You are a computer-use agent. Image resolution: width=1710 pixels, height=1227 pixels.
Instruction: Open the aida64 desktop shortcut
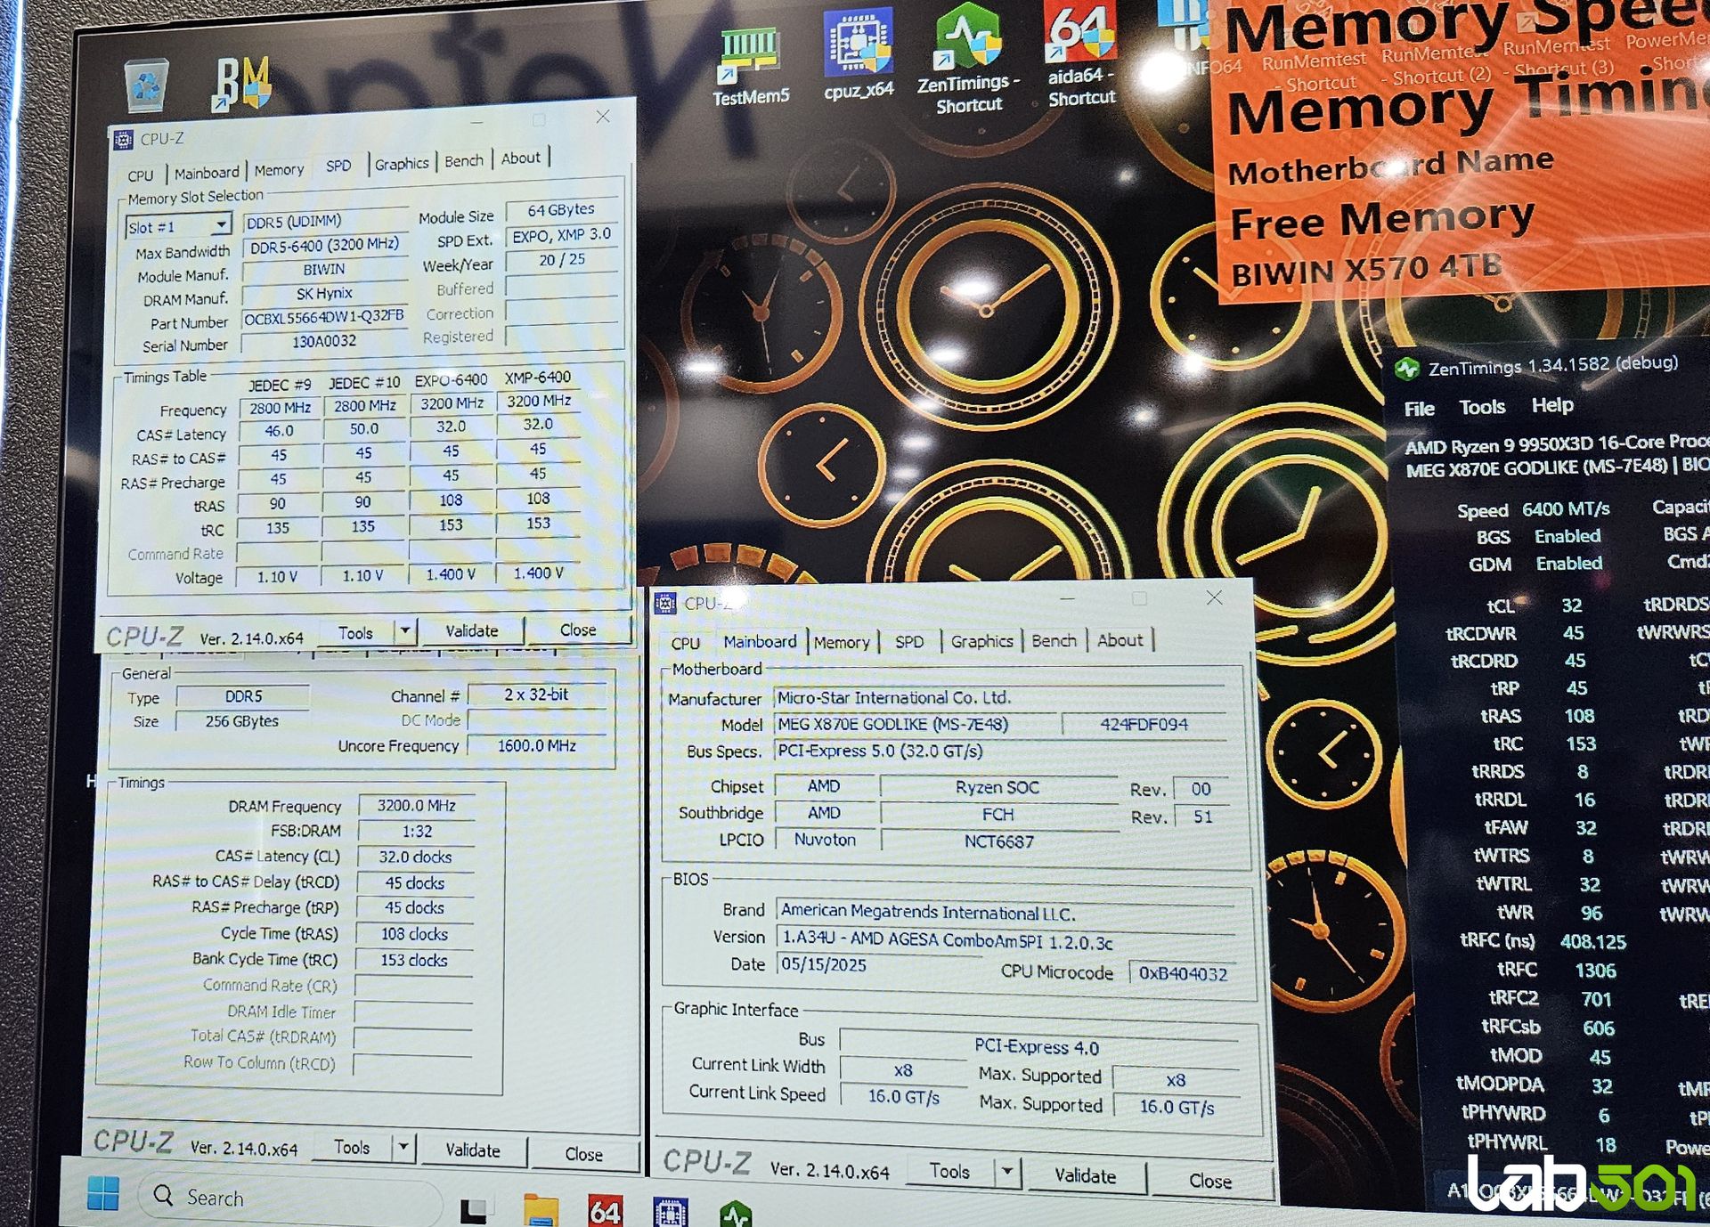tap(1080, 55)
